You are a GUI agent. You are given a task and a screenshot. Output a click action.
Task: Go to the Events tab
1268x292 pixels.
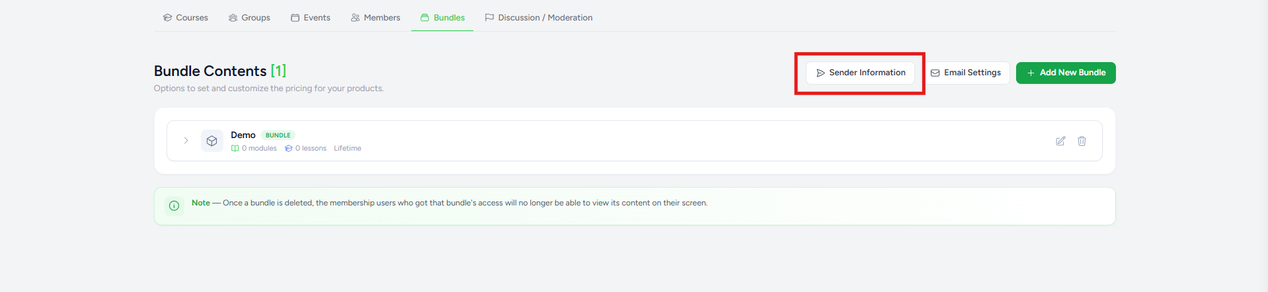click(x=311, y=18)
